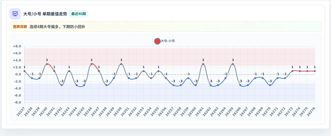Click the -4.0 y-axis label
Image resolution: width=331 pixels, height=136 pixels.
pos(17,89)
